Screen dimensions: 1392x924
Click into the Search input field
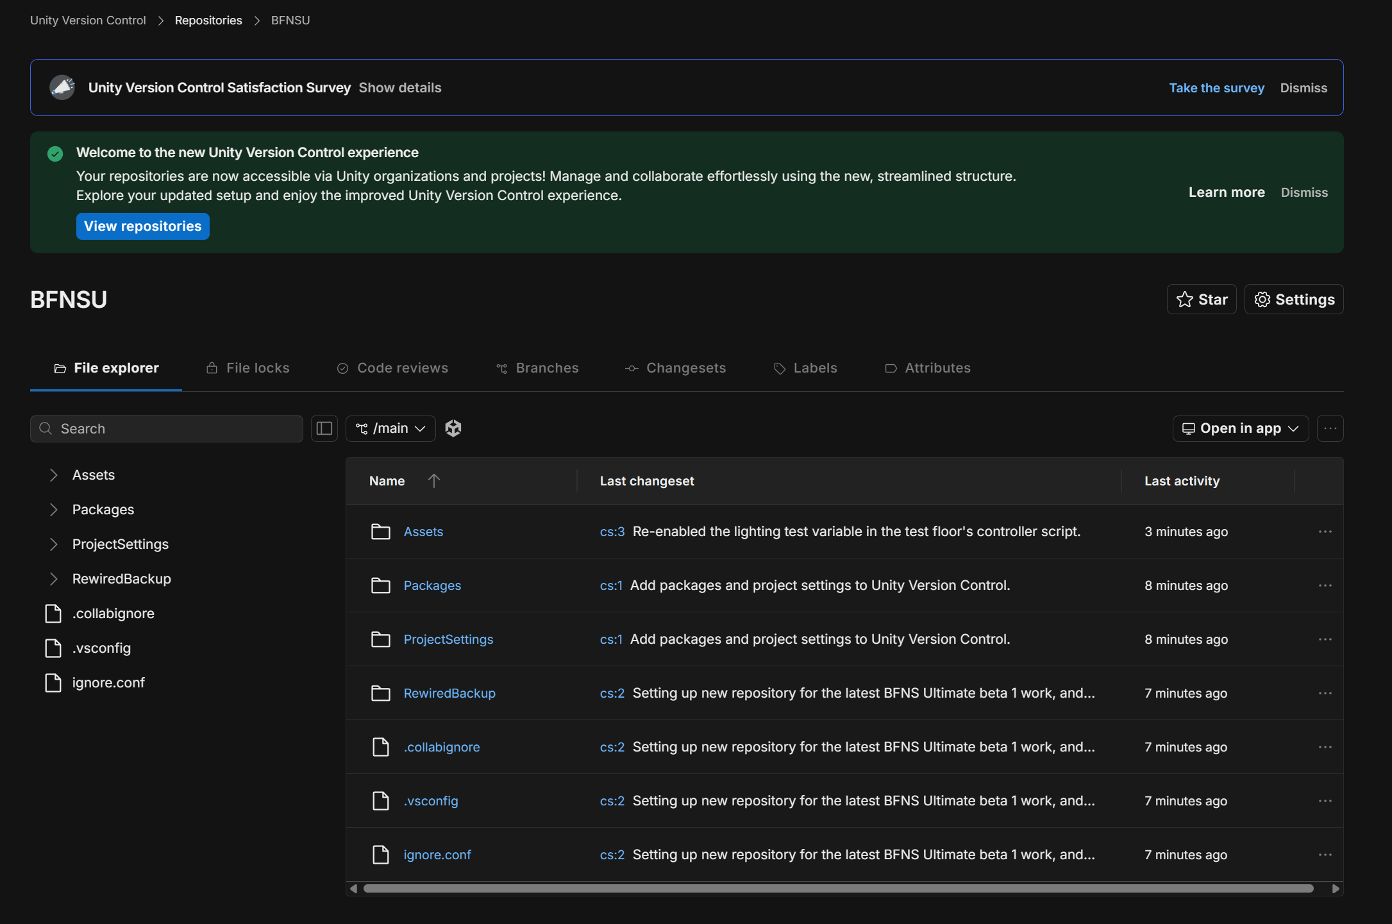click(x=173, y=428)
